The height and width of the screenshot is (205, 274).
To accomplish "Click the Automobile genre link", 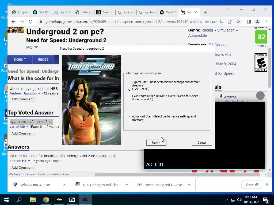I will pos(197,36).
